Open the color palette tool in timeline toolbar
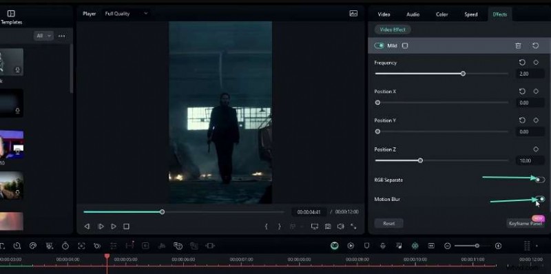This screenshot has height=274, width=551. click(x=32, y=246)
